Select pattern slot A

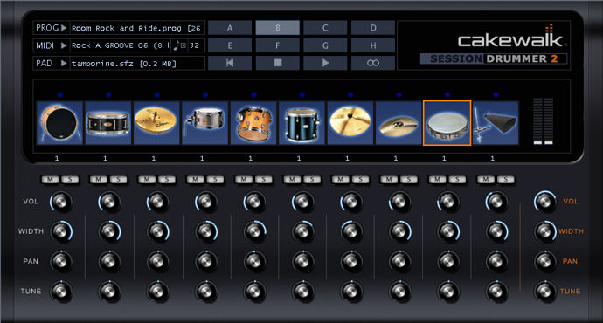230,28
